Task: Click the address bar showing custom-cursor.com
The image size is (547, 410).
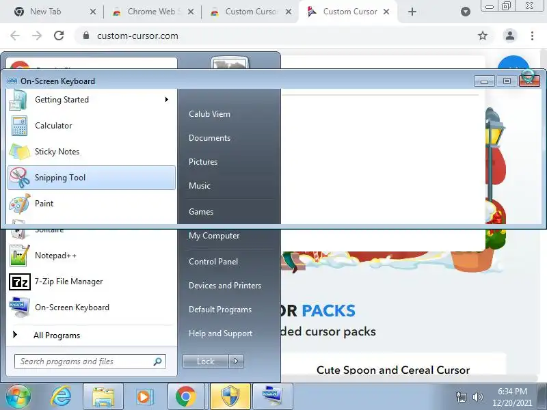Action: coord(284,36)
